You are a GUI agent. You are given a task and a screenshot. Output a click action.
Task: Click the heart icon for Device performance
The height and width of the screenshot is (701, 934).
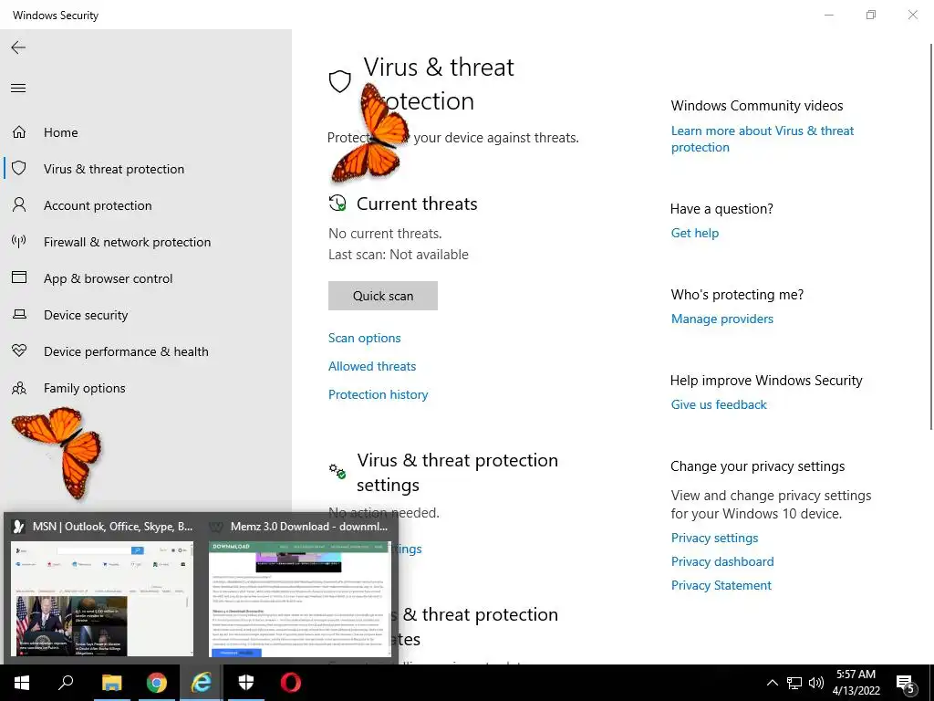(x=19, y=350)
